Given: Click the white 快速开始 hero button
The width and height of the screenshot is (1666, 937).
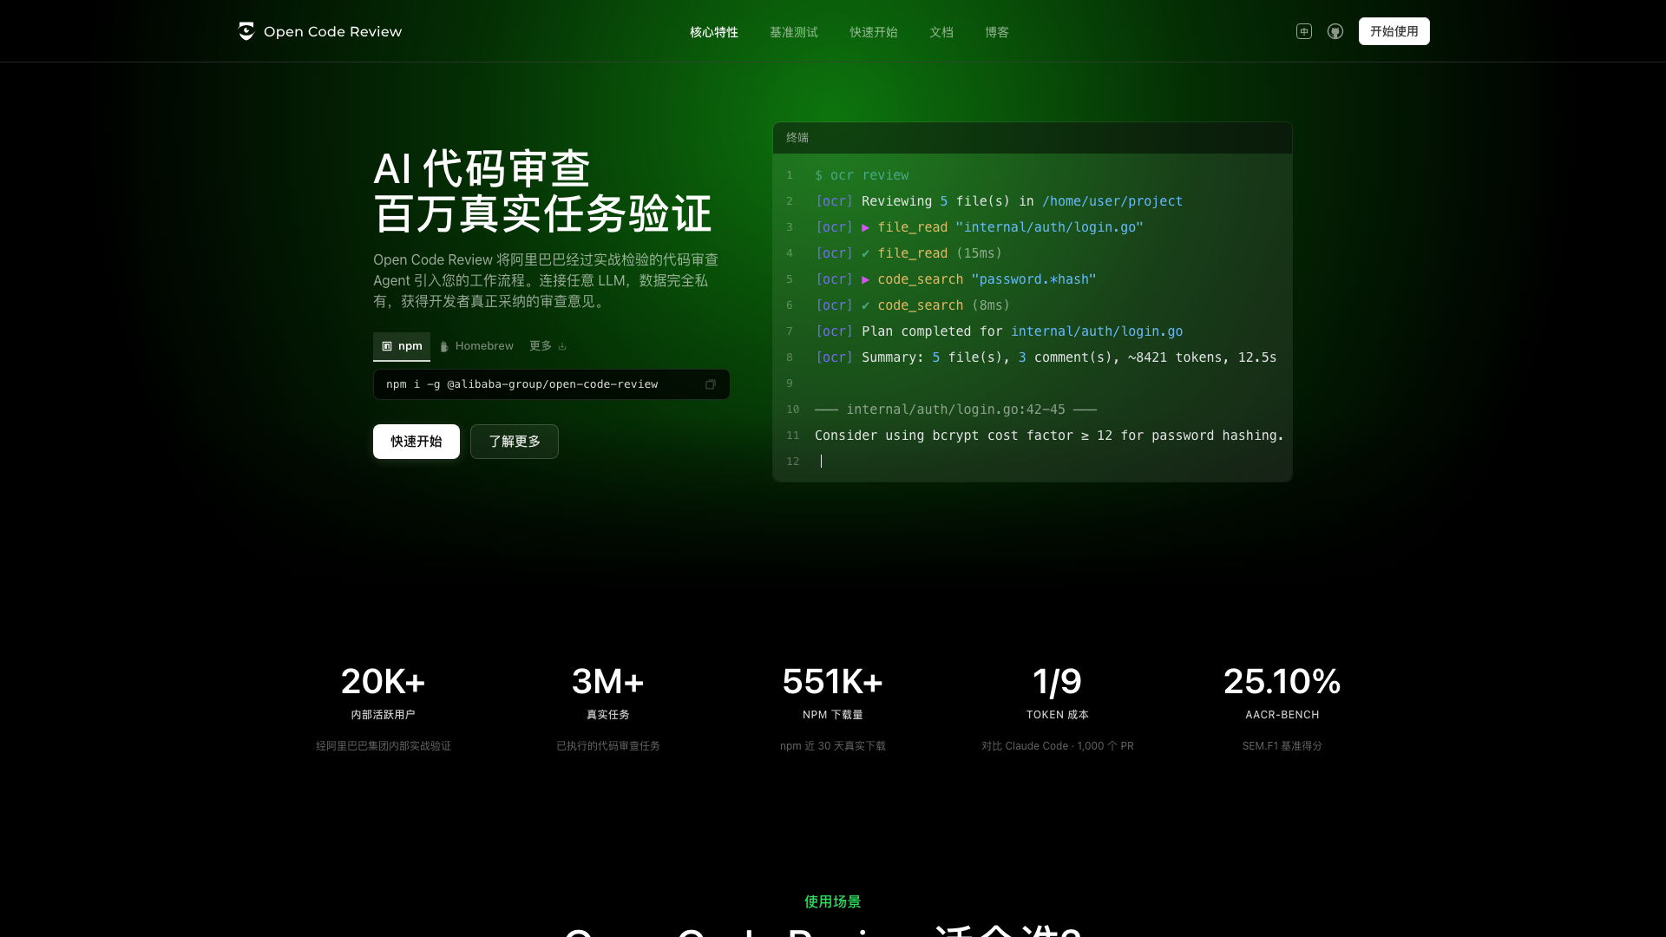Looking at the screenshot, I should coord(416,442).
